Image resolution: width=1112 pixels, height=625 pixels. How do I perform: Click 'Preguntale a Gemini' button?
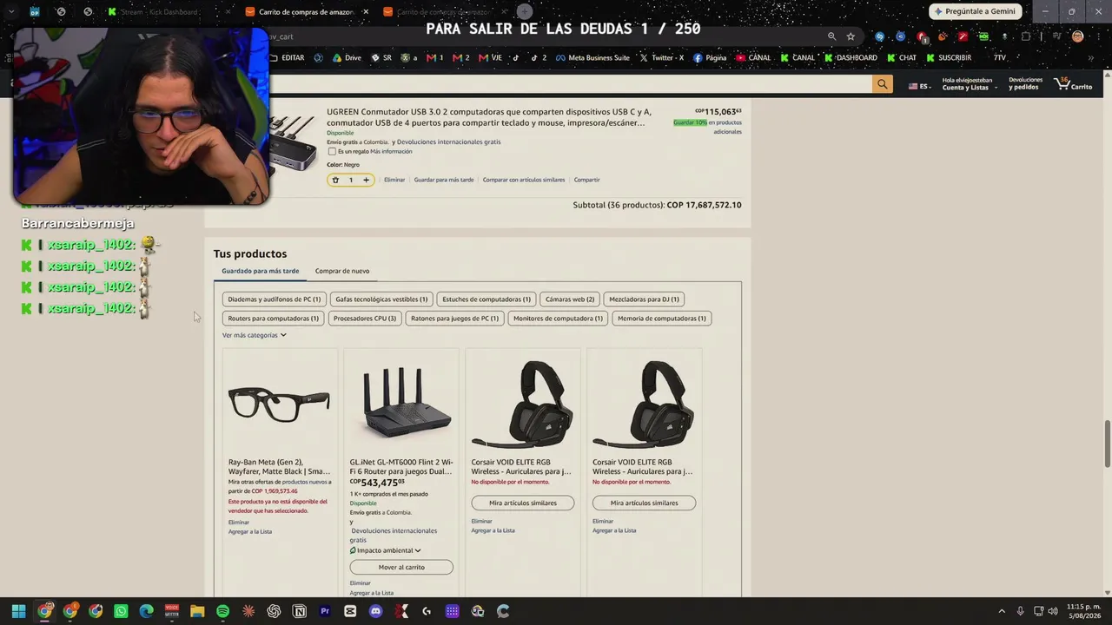(974, 11)
